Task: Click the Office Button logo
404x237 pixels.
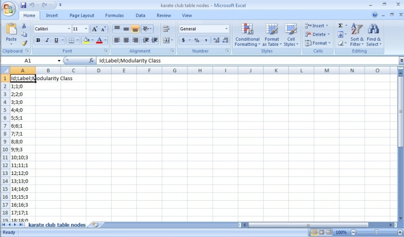Action: click(x=9, y=9)
